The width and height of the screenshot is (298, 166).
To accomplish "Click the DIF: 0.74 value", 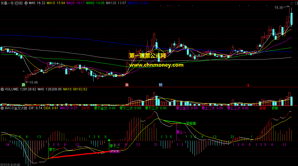I will click(x=35, y=108).
